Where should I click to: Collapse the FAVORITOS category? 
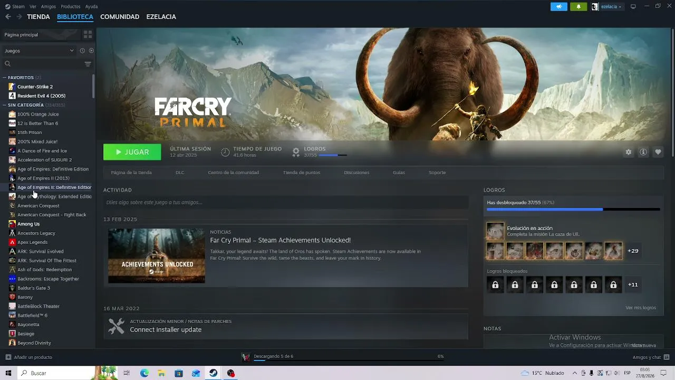pyautogui.click(x=5, y=78)
